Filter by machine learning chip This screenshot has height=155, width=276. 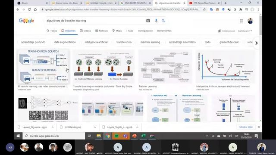point(151,42)
